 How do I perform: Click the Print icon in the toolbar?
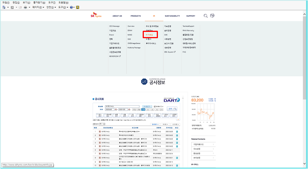pos(25,7)
